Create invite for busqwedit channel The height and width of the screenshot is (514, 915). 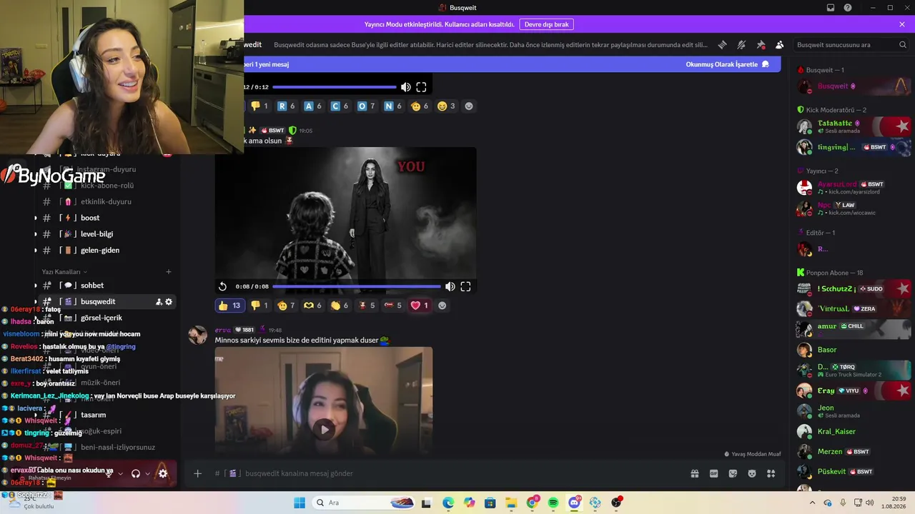159,302
